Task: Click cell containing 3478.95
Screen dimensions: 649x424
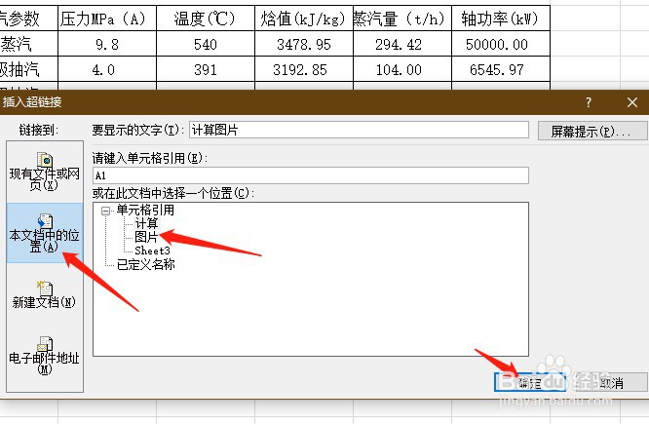Action: [304, 44]
